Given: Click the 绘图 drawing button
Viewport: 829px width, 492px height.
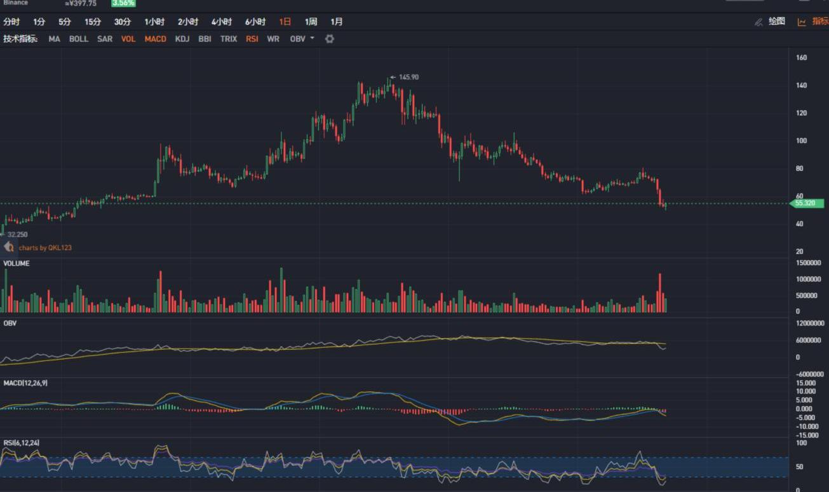Looking at the screenshot, I should (x=777, y=22).
